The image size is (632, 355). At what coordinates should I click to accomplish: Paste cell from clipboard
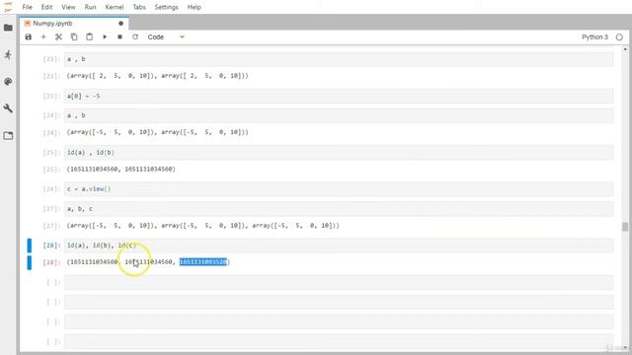pyautogui.click(x=90, y=37)
